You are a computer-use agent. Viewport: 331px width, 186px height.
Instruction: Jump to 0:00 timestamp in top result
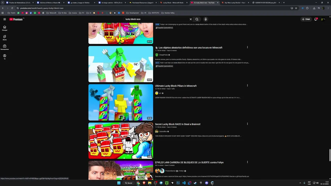157,24
